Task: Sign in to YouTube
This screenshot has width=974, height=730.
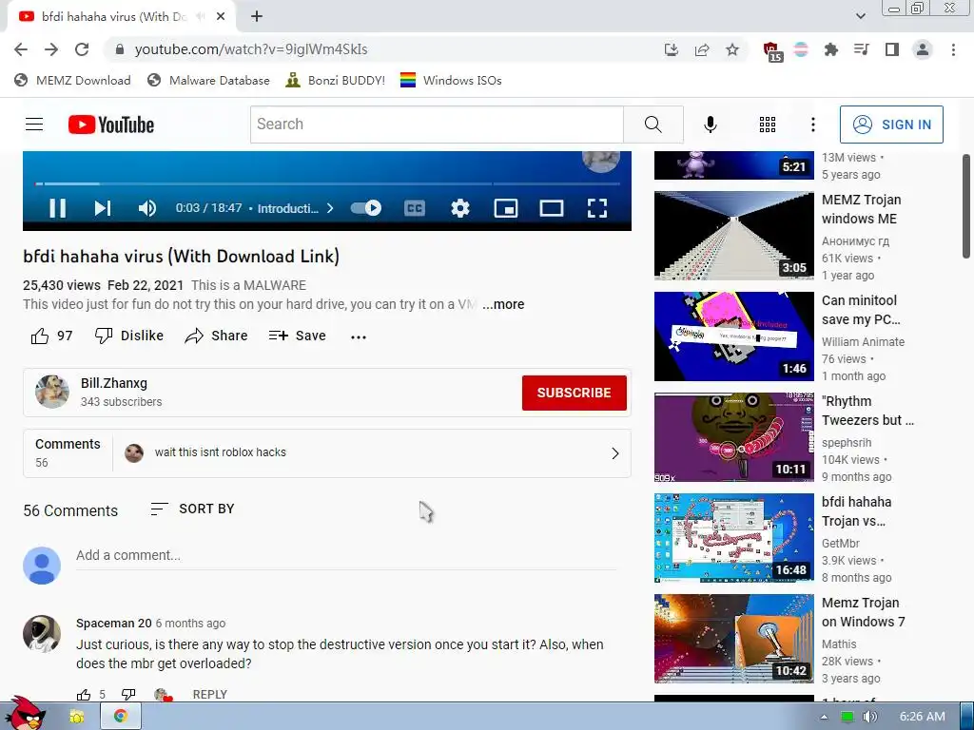Action: (x=891, y=125)
